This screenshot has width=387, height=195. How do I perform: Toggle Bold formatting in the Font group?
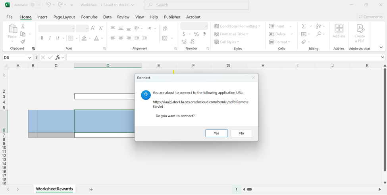tap(42, 38)
